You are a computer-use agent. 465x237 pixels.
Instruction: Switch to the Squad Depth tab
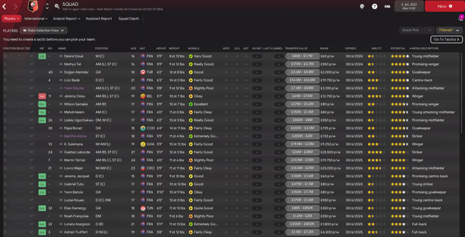[x=129, y=19]
